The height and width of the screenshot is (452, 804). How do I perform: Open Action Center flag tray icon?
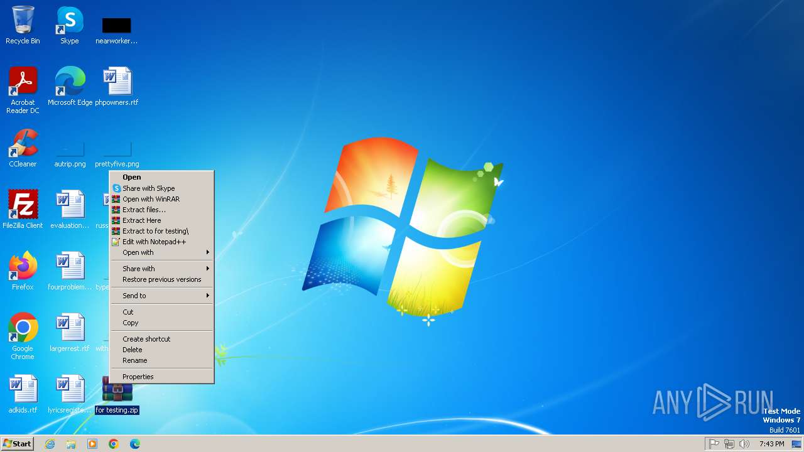coord(714,444)
